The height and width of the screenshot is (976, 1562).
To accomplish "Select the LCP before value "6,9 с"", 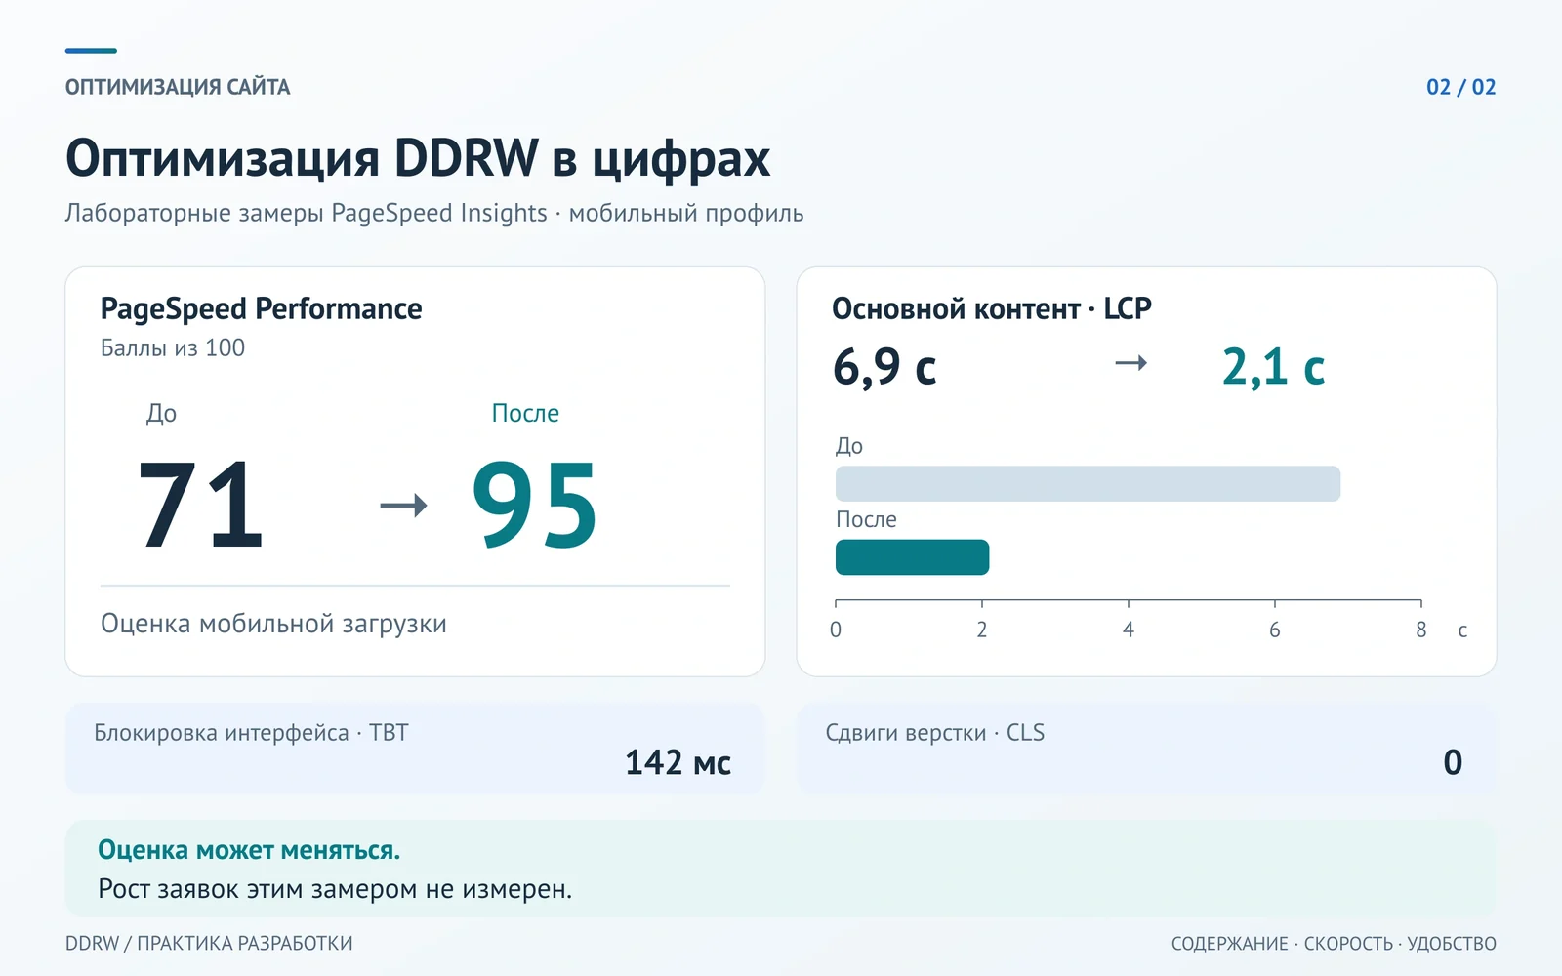I will click(x=884, y=367).
